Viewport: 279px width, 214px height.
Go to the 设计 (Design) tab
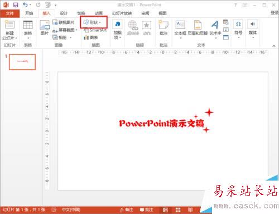coord(64,13)
